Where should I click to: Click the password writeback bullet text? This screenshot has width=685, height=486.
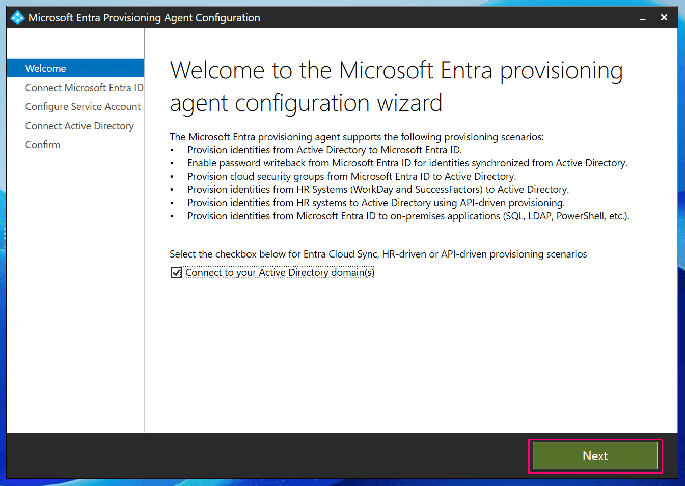(407, 163)
